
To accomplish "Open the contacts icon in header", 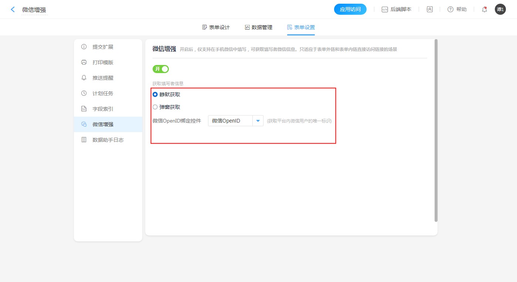I will coord(429,9).
